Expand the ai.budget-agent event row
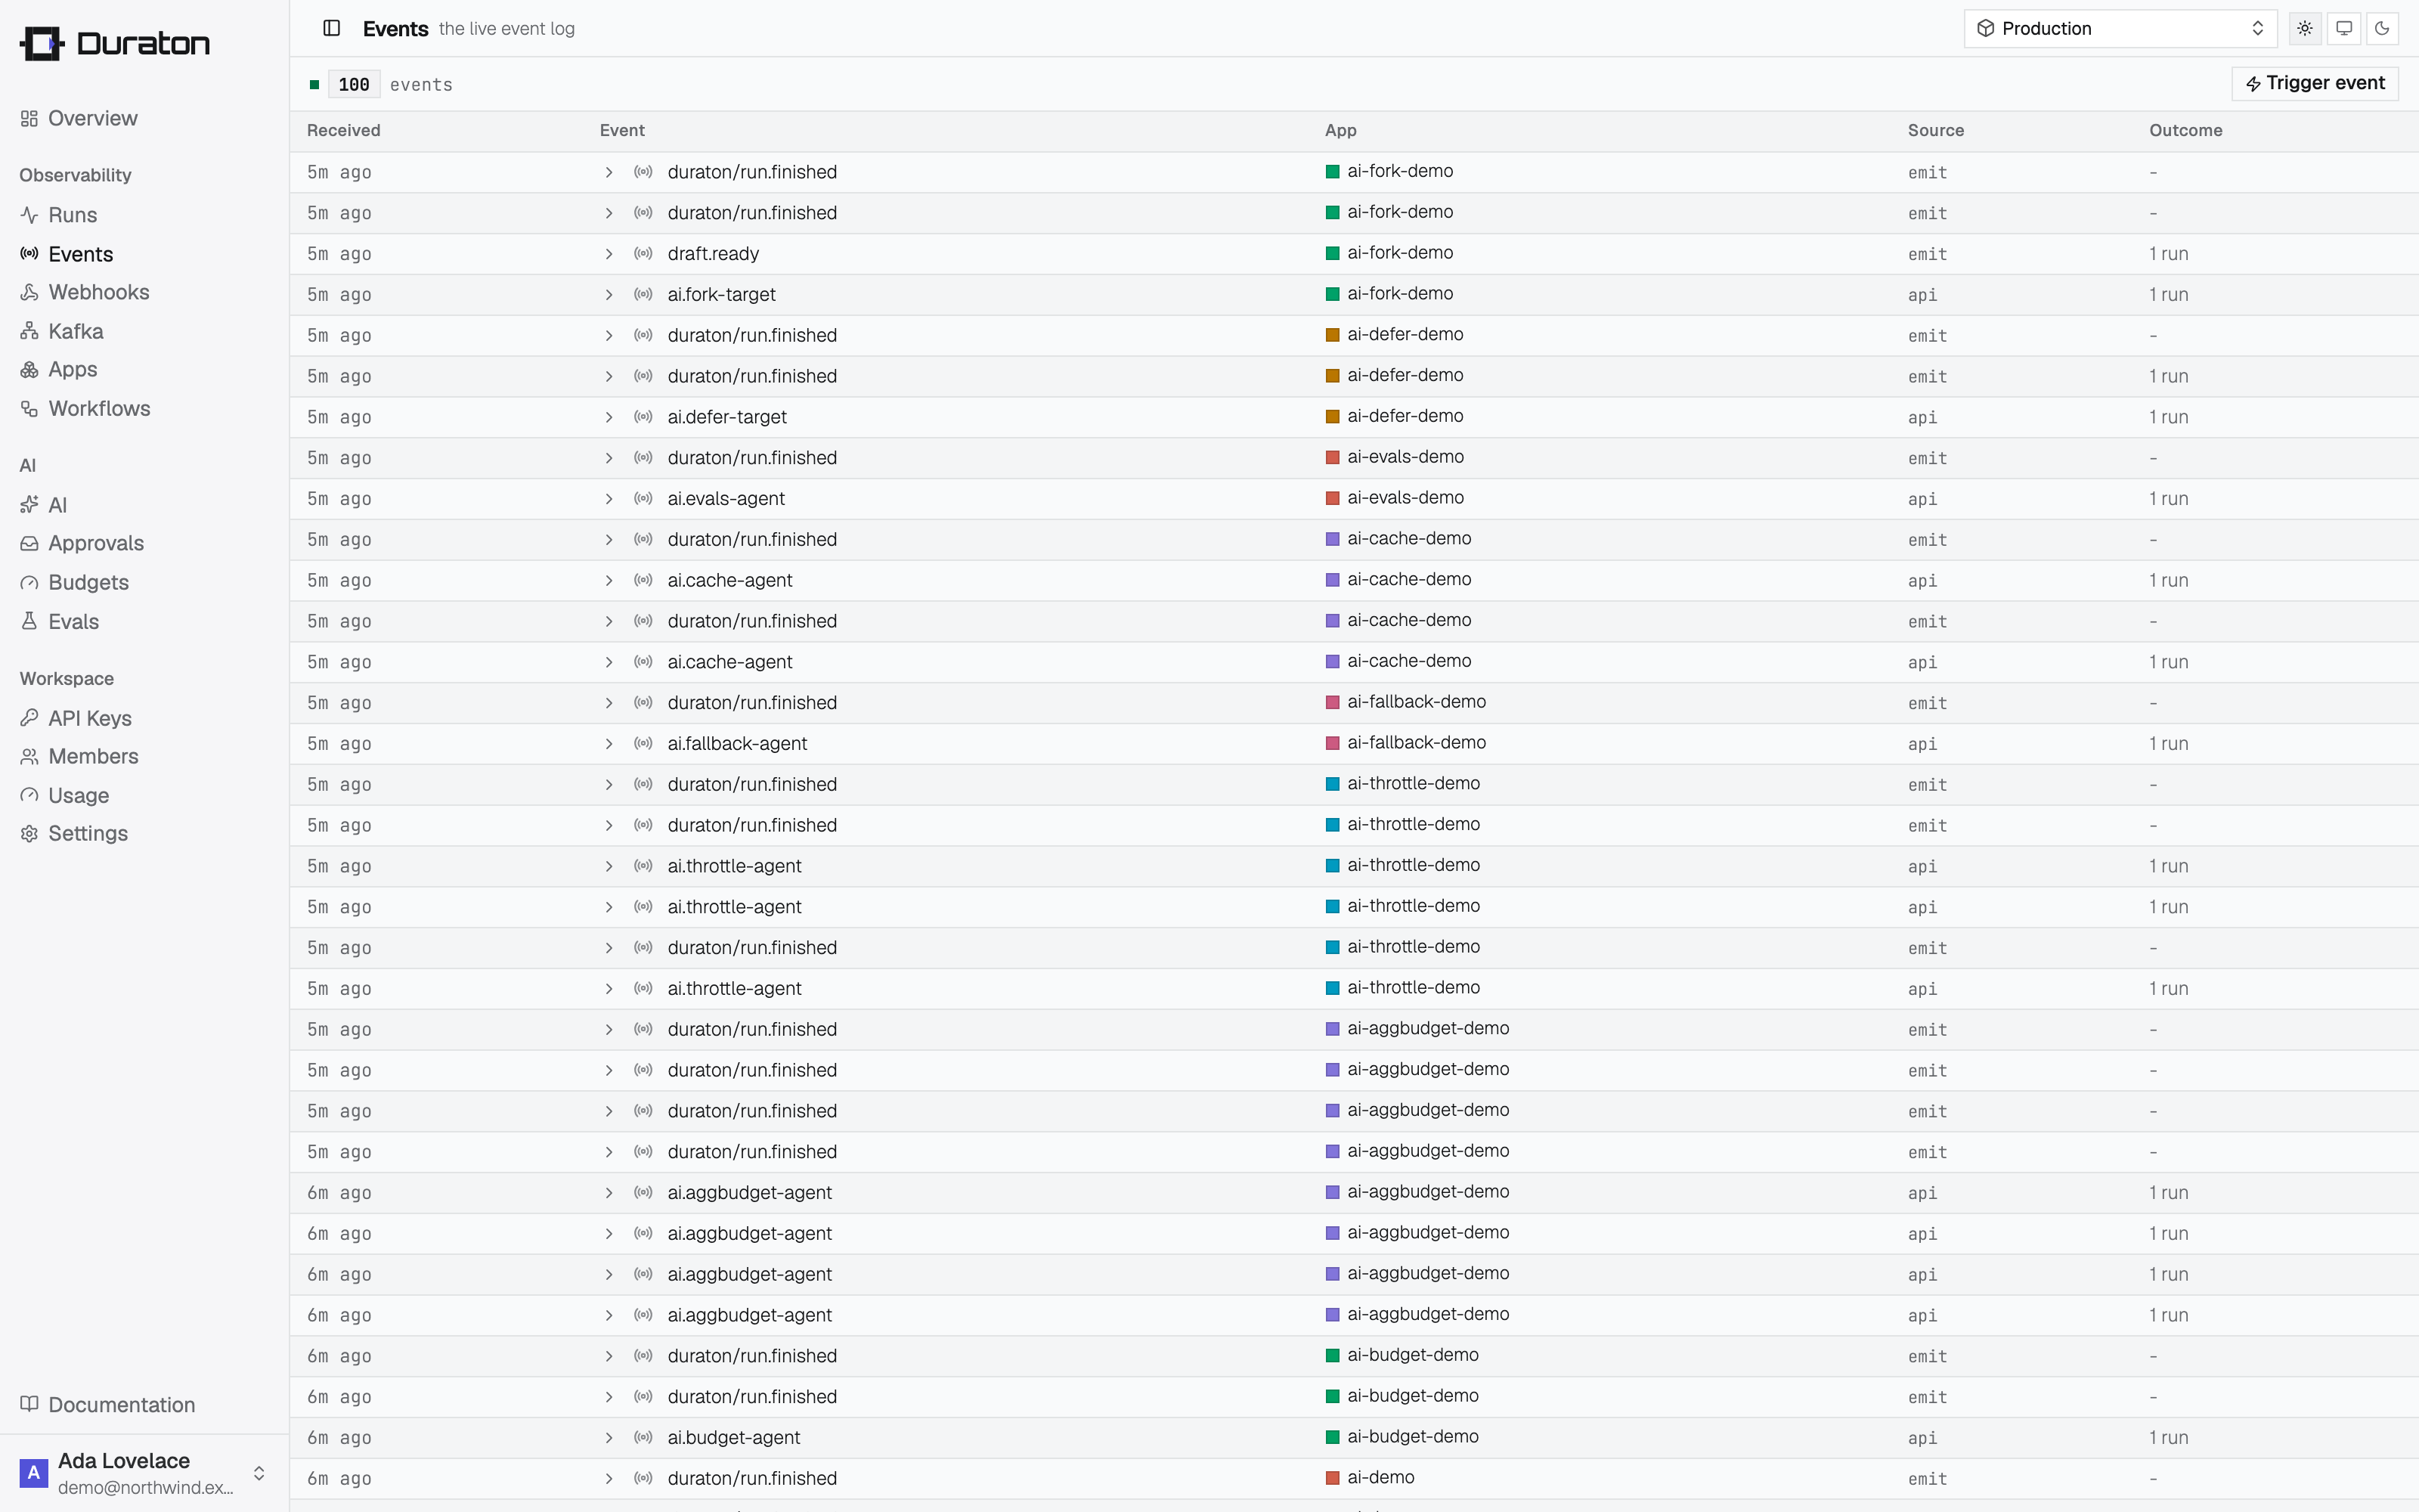2419x1512 pixels. click(609, 1438)
